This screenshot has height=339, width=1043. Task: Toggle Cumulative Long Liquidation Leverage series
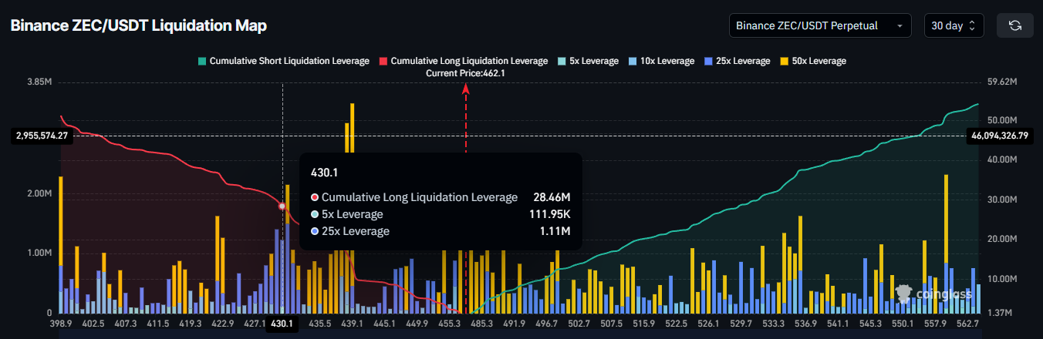tap(463, 61)
